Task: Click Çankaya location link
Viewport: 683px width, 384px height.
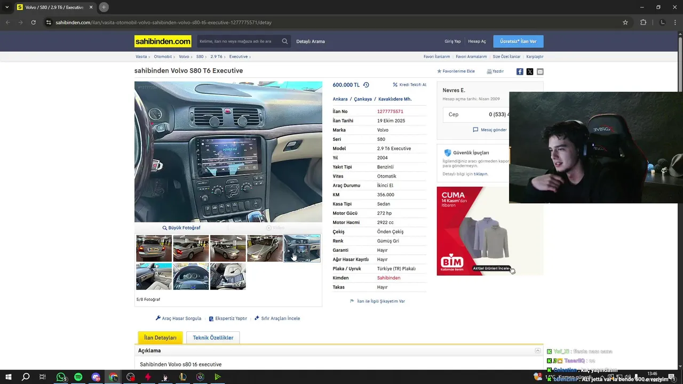Action: coord(363,99)
